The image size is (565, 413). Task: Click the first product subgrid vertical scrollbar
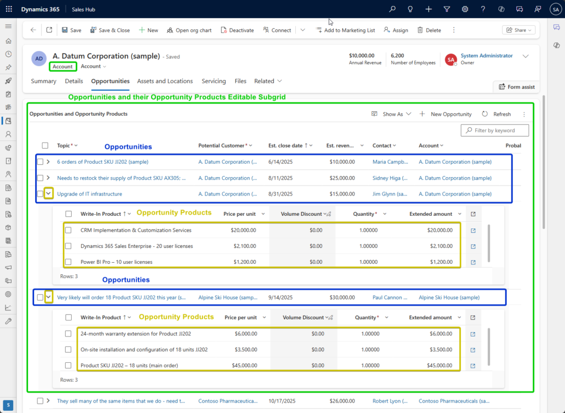[x=489, y=243]
